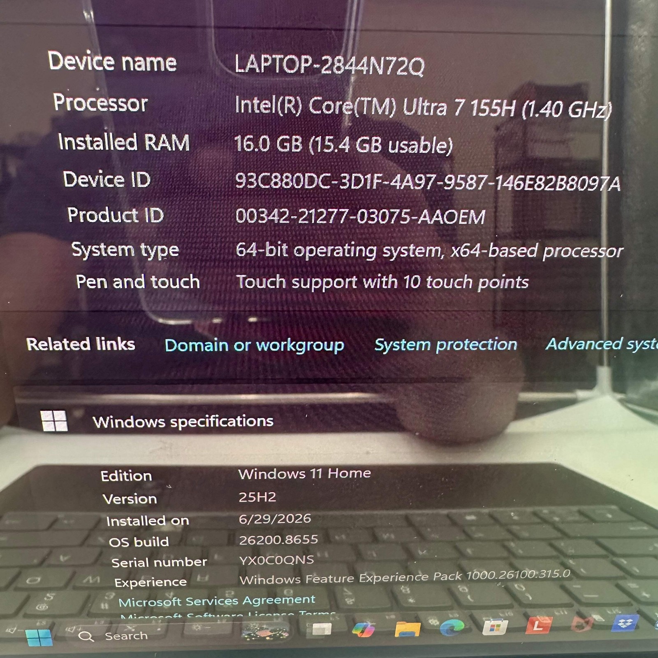Image resolution: width=658 pixels, height=658 pixels.
Task: Select the 16.0 GB installed RAM value
Action: (343, 144)
